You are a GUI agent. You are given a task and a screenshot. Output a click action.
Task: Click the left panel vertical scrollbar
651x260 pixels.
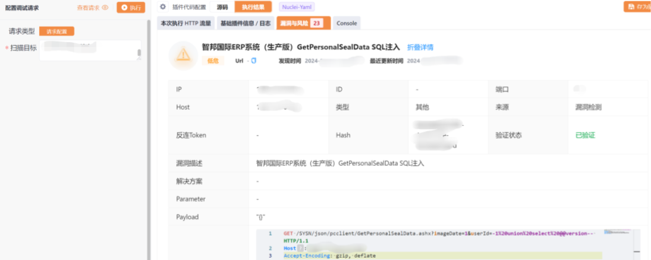point(149,139)
